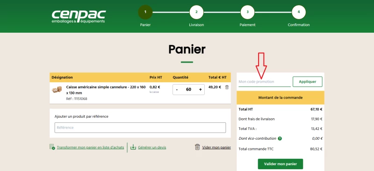
Task: Click the Cenpac logo
Action: [79, 17]
